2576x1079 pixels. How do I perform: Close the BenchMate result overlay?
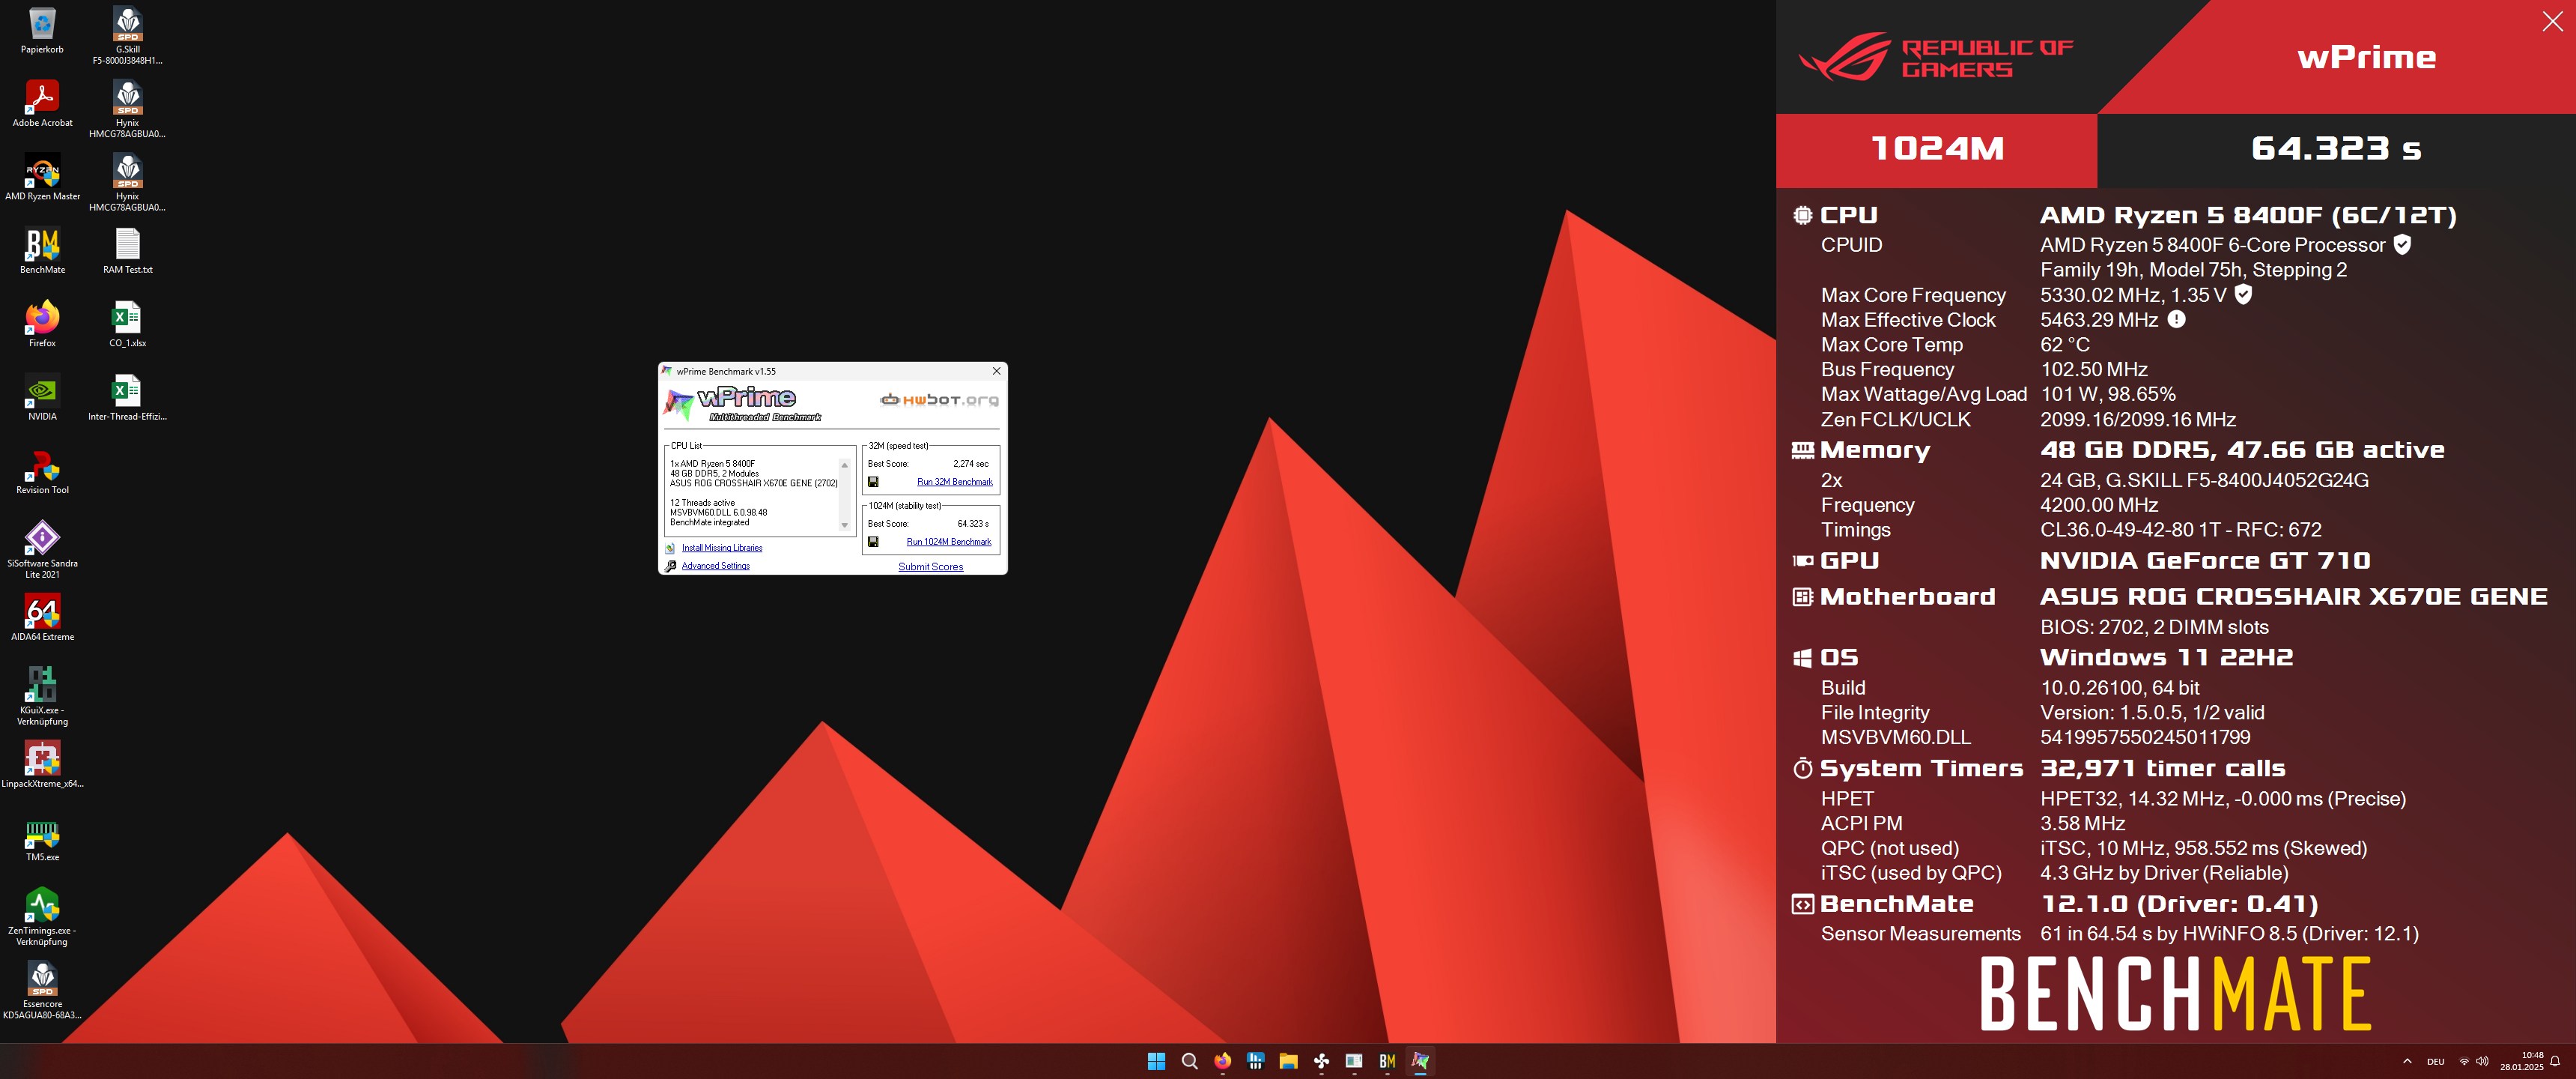point(2552,22)
